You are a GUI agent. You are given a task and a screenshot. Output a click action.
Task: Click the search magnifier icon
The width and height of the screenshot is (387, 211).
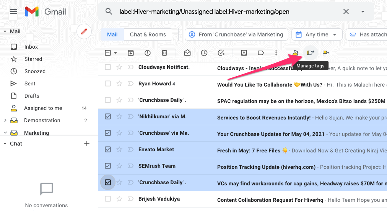[109, 11]
